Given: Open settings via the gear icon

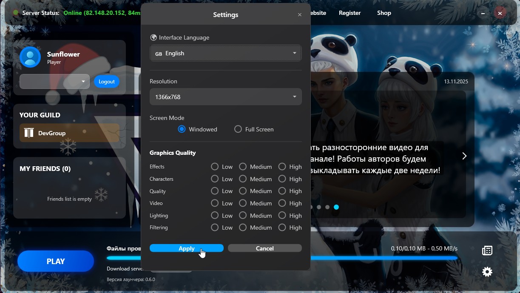Looking at the screenshot, I should click(x=487, y=272).
